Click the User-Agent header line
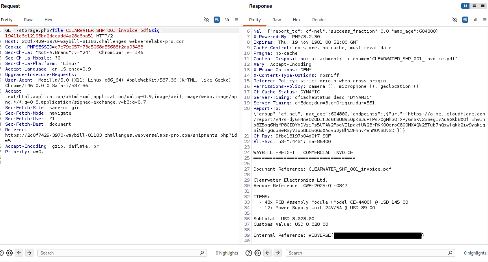Screen dimensions: 488x262 118,83
